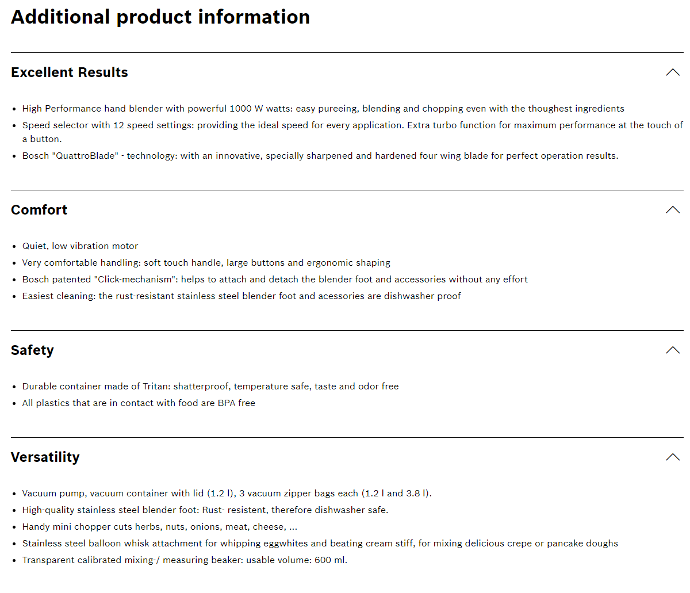Click the QuattroBlade technology bullet line
The image size is (690, 593).
pos(320,156)
